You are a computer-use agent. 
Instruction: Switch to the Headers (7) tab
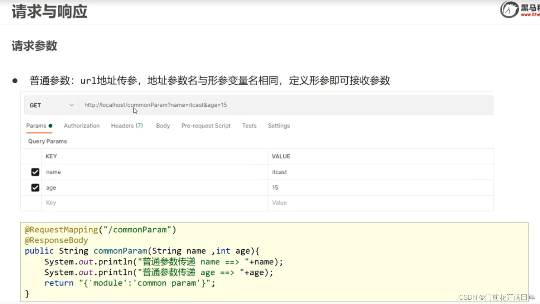127,126
